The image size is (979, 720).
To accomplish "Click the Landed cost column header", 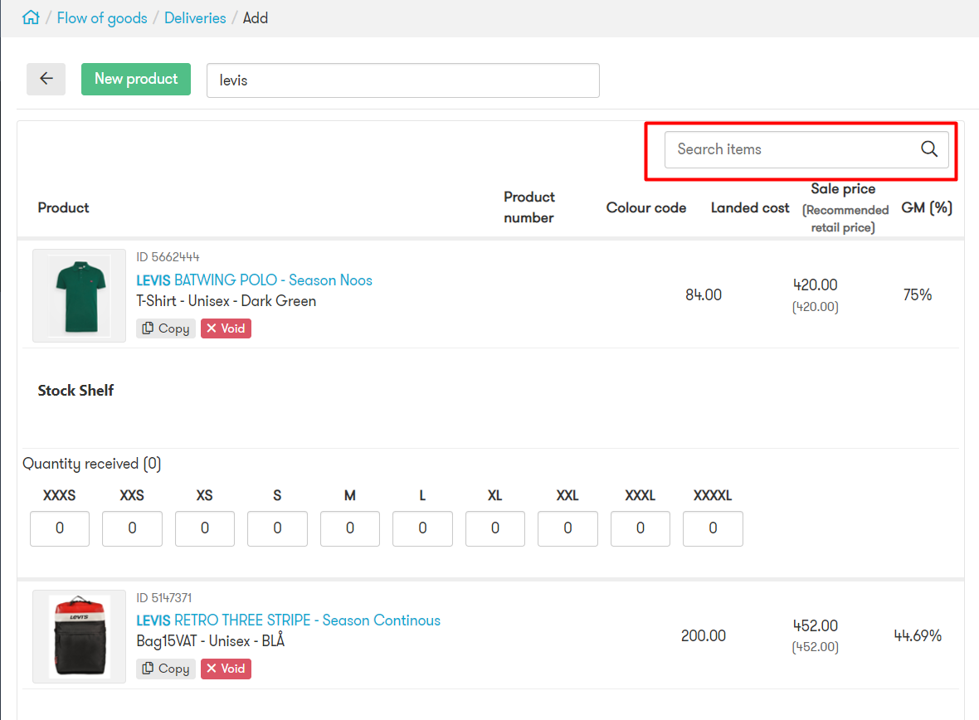I will (750, 208).
